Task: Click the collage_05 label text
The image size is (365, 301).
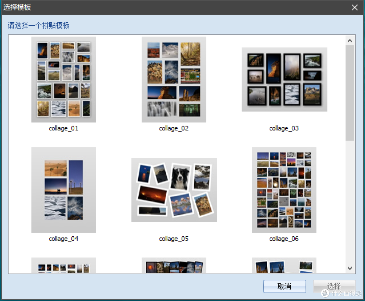Action: (x=174, y=239)
